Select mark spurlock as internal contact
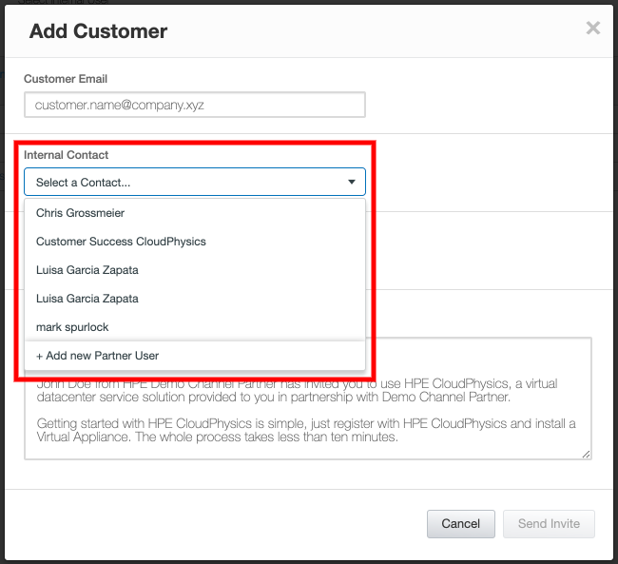Screen dimensions: 618x564 [72, 327]
